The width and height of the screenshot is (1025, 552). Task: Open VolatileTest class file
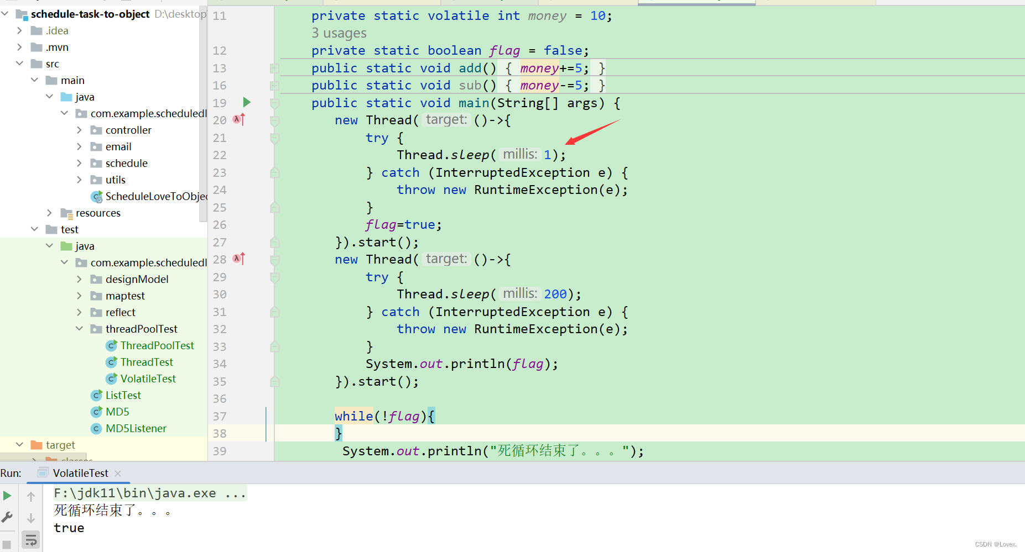point(148,378)
